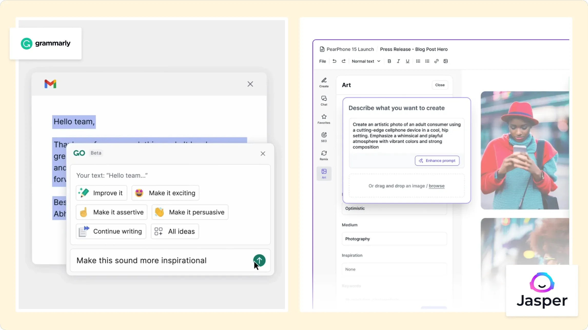Choose Make it persuasive suggestion

tap(190, 212)
